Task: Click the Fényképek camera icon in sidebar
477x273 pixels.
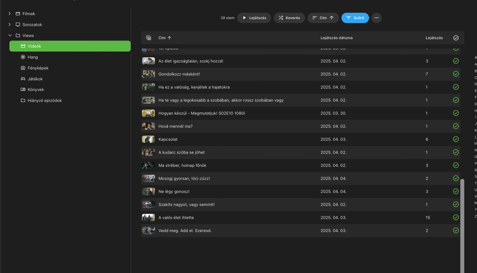Action: 23,68
